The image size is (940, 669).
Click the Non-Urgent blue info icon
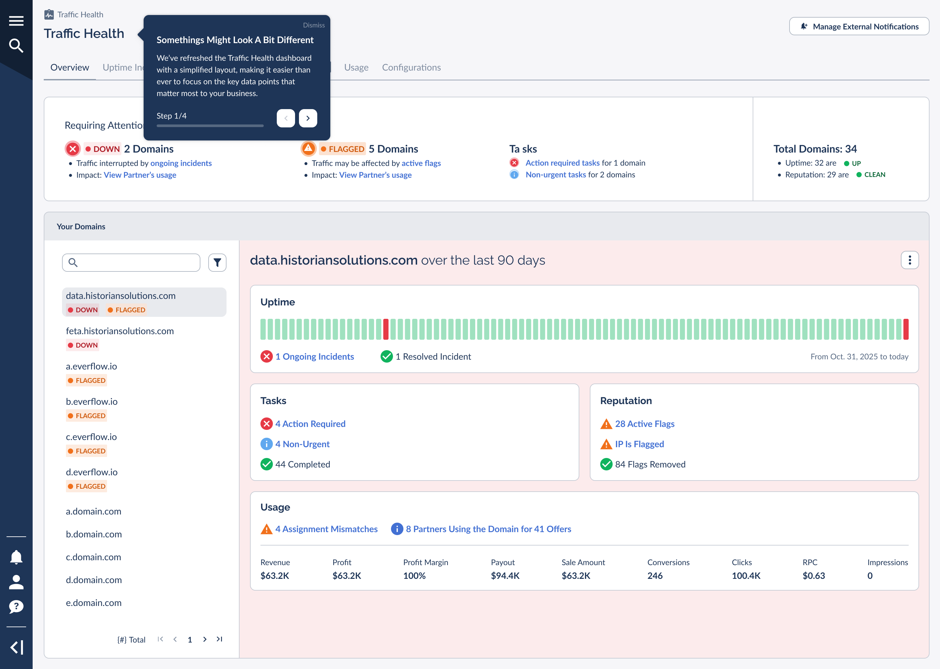267,444
